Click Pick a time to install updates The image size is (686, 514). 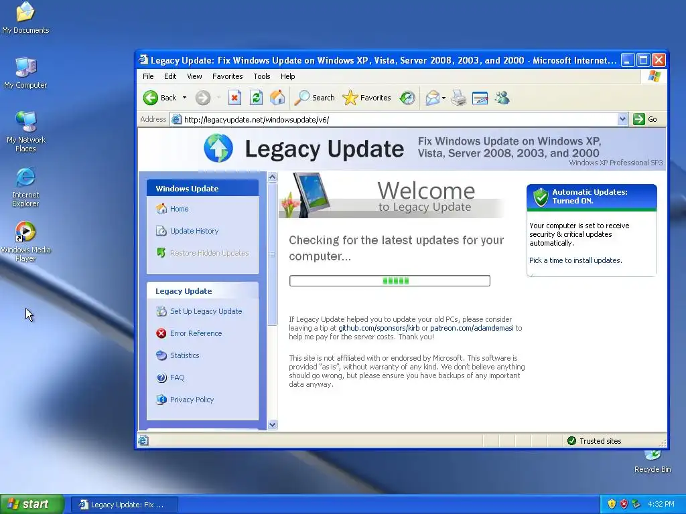click(x=575, y=260)
